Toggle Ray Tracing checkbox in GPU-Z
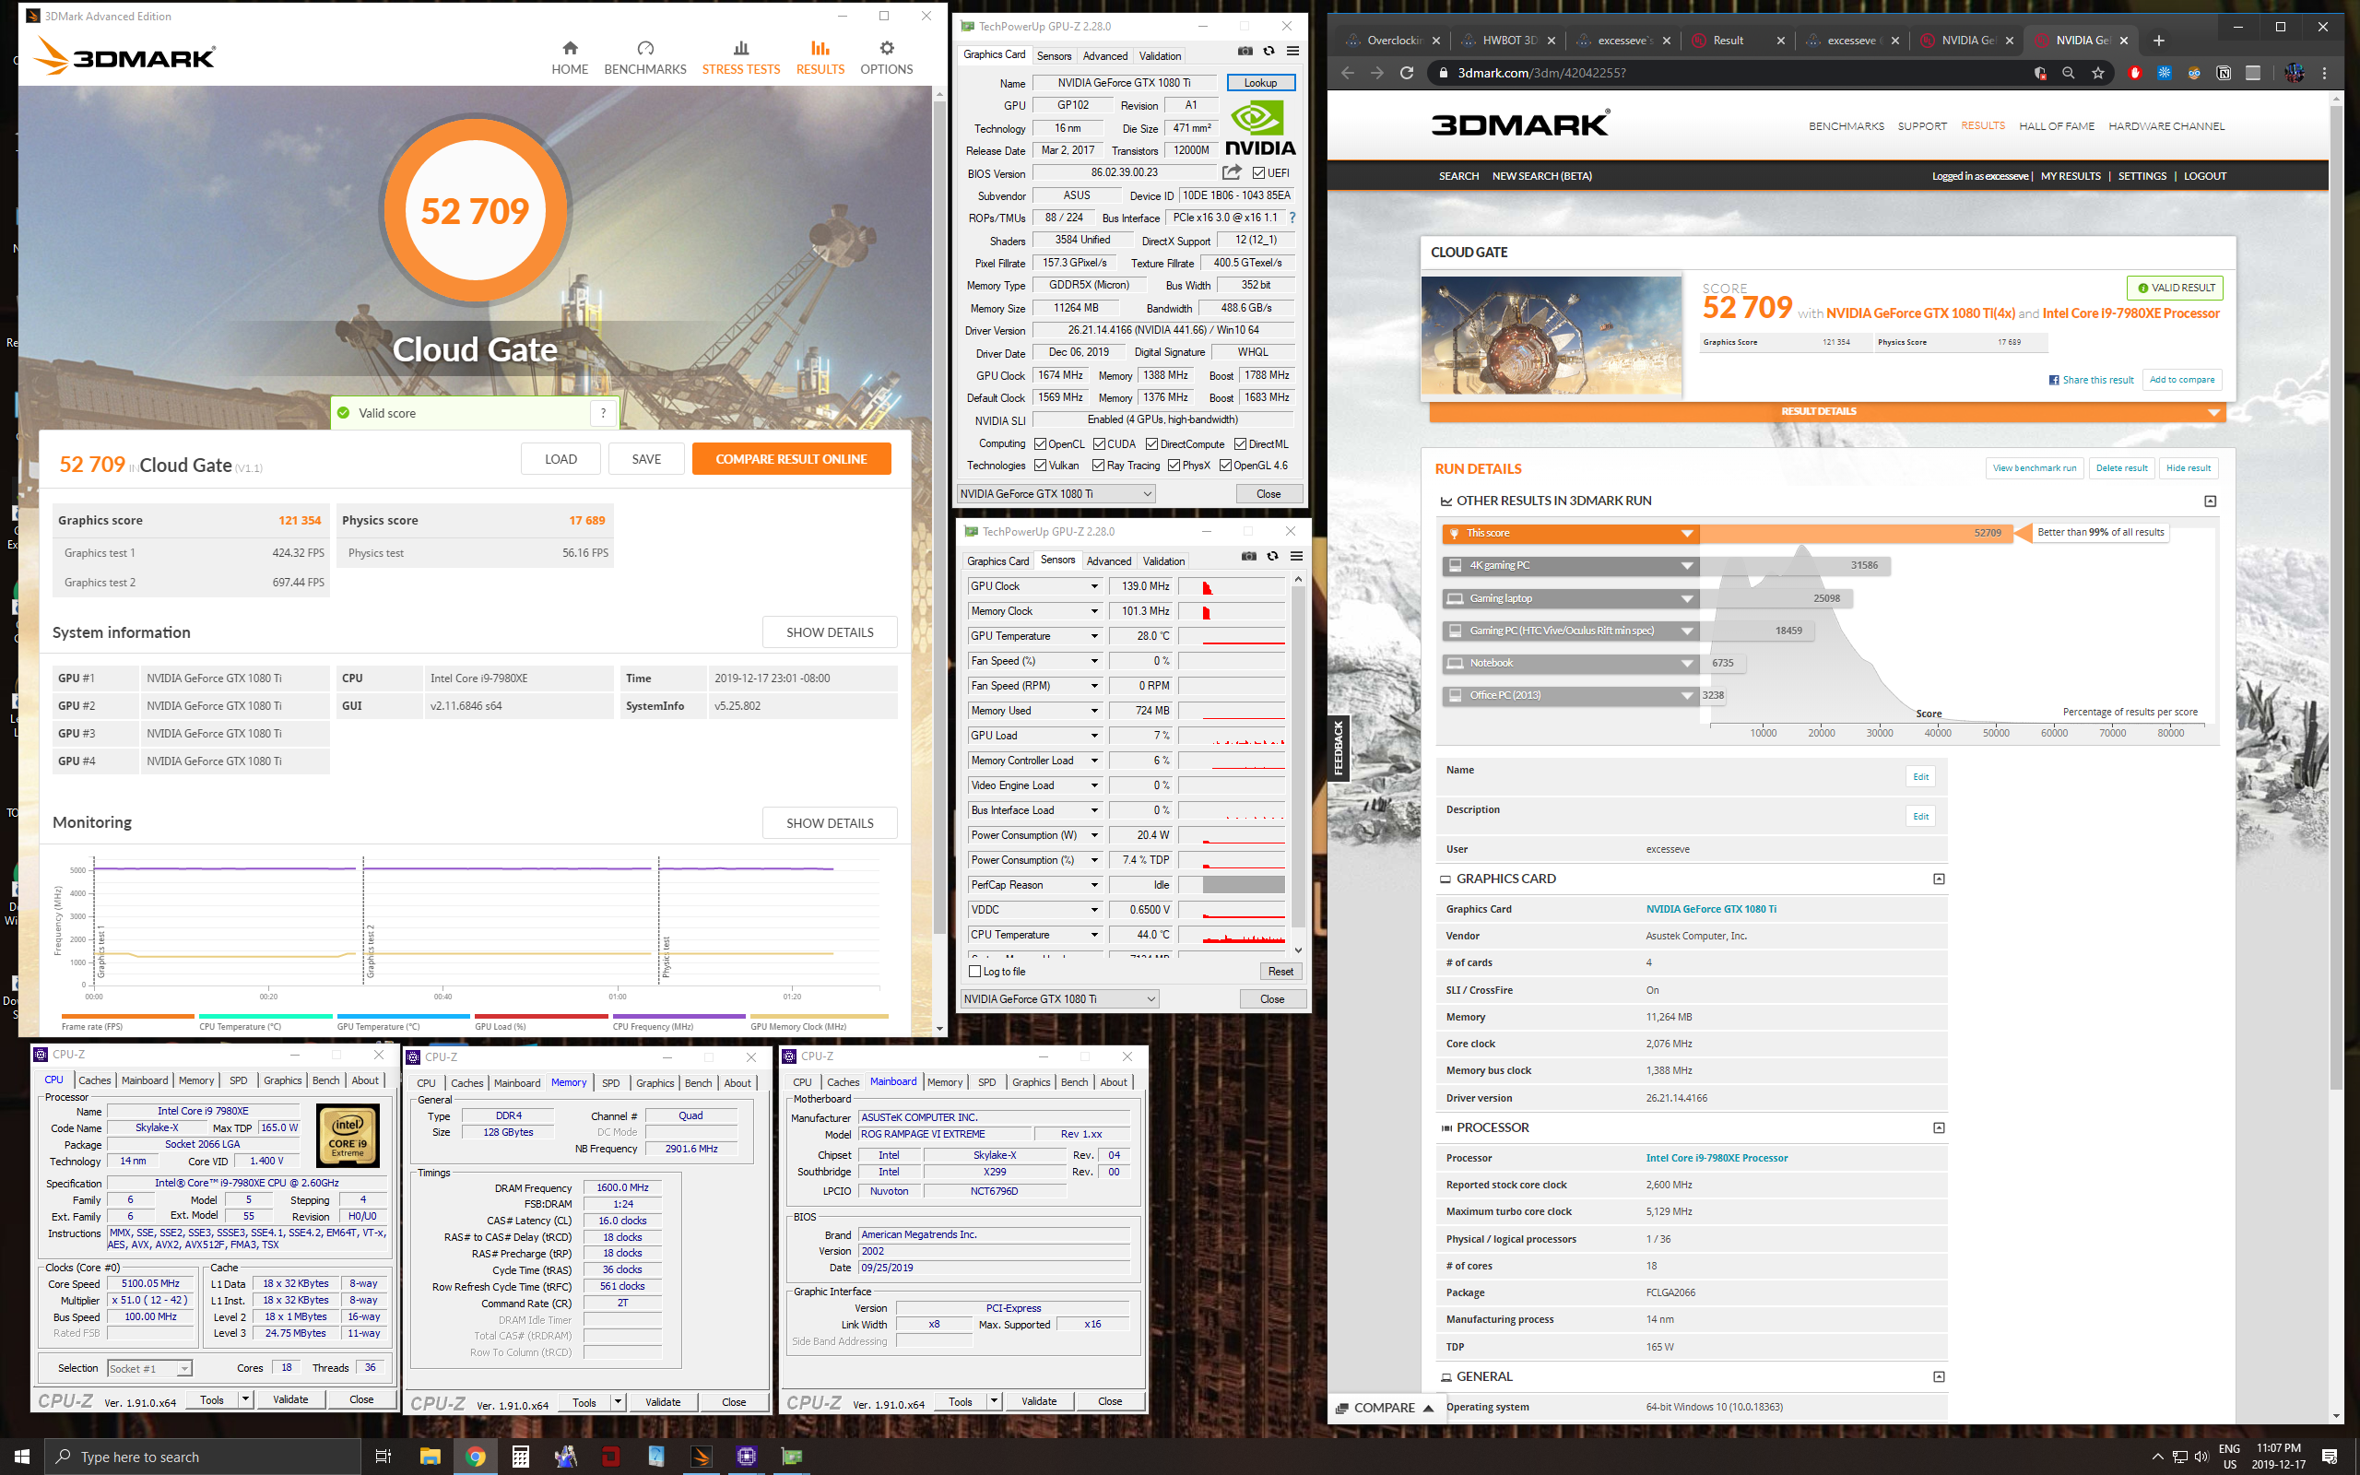The height and width of the screenshot is (1475, 2360). [x=1099, y=466]
